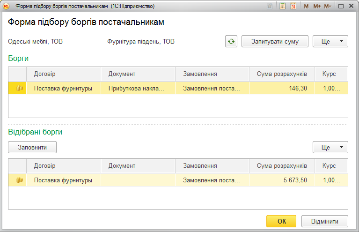Image resolution: width=359 pixels, height=232 pixels.
Task: Click Замовлення header in Відібрані борги table
Action: [x=212, y=166]
